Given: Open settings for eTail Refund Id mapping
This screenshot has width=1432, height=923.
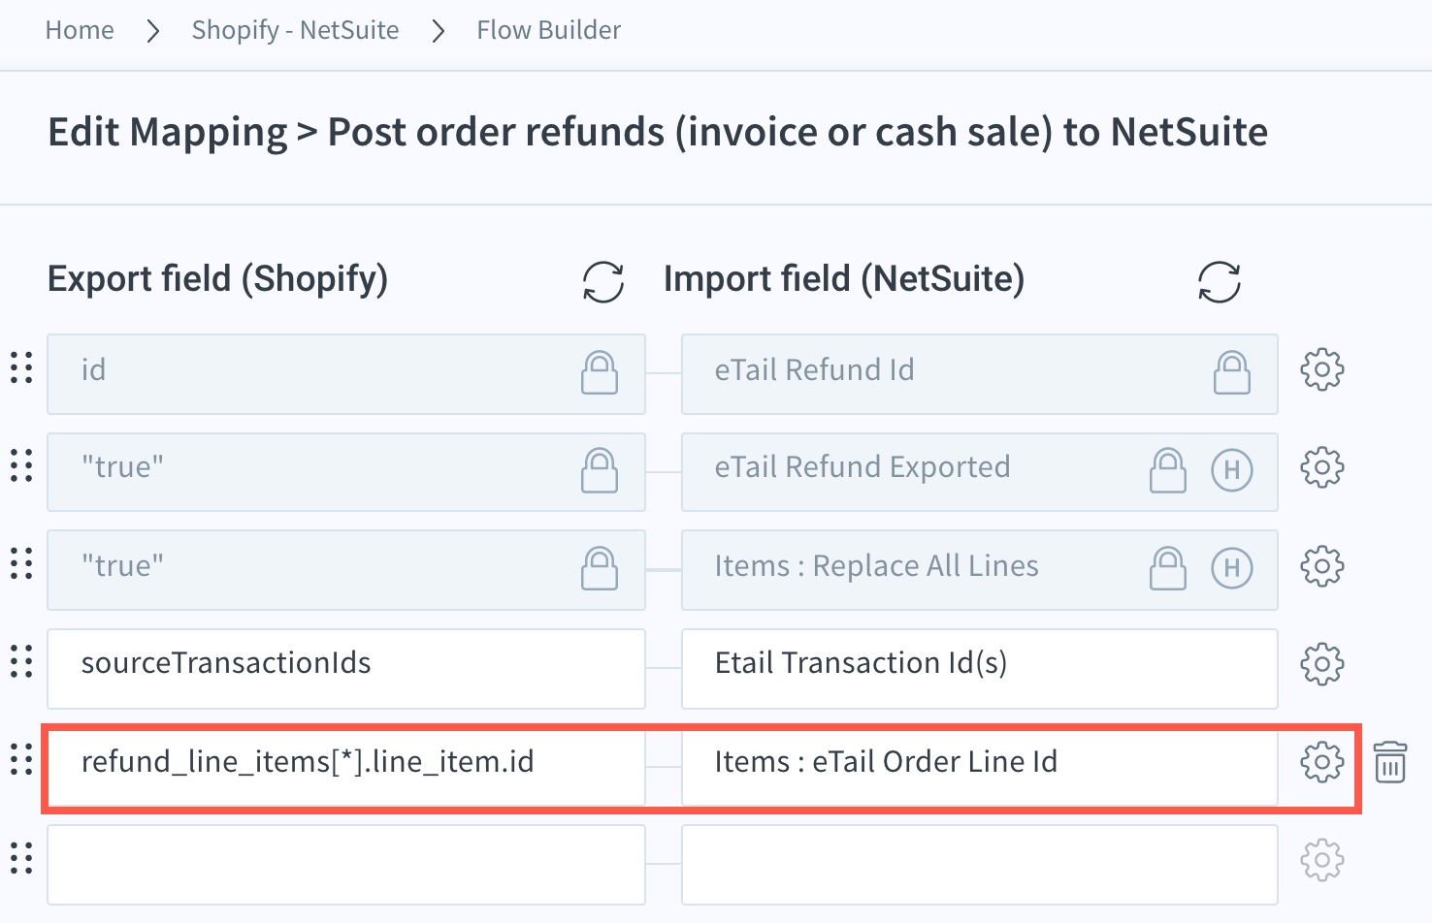Looking at the screenshot, I should click(1321, 370).
